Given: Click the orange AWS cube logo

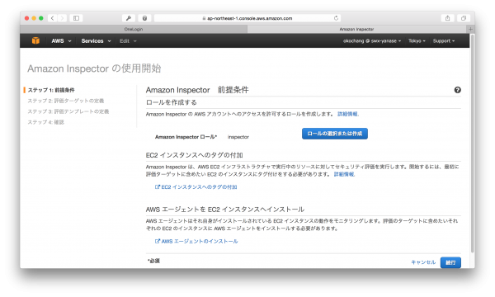Looking at the screenshot, I should point(35,40).
